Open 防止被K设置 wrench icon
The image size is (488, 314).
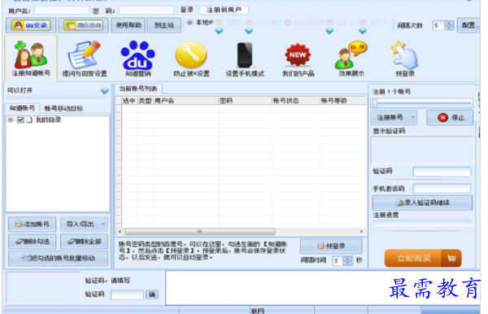(191, 55)
